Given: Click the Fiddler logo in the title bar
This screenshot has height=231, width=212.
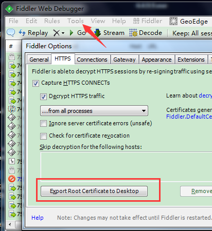Looking at the screenshot, I should pyautogui.click(x=9, y=9).
